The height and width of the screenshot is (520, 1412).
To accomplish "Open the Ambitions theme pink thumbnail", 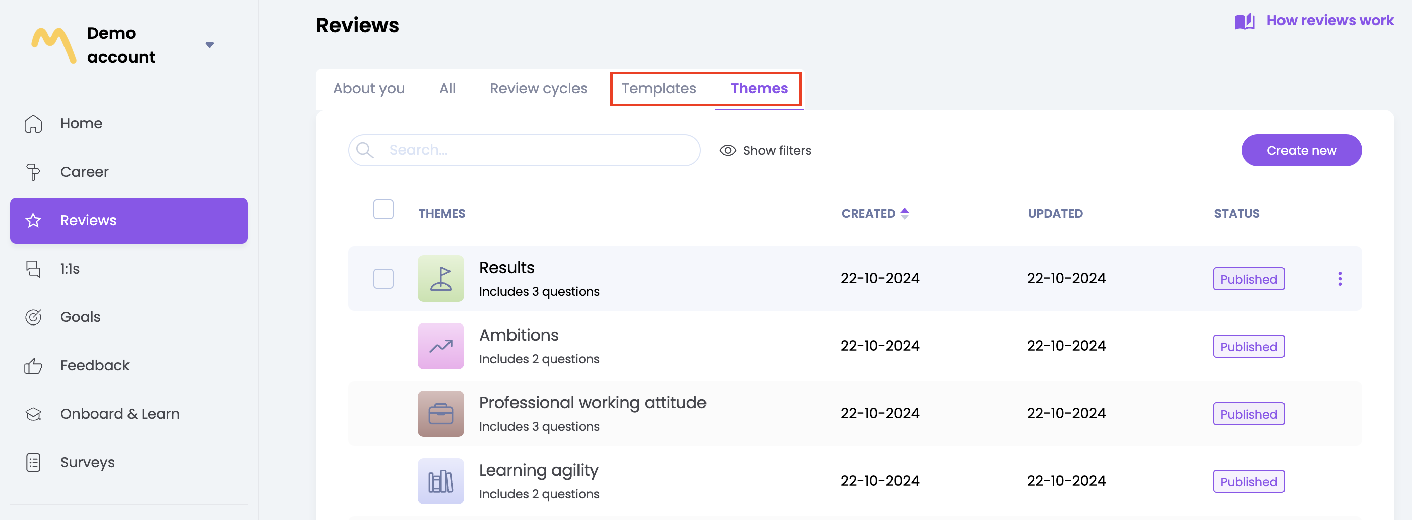I will 440,346.
